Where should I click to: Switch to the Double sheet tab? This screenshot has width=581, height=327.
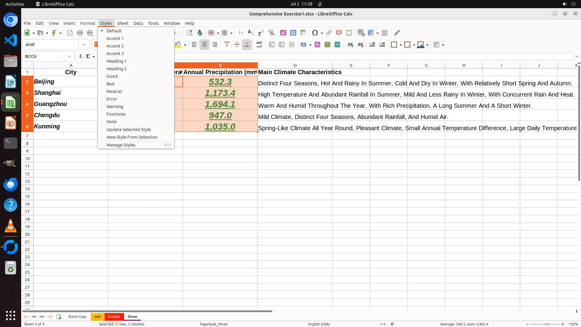point(114,316)
